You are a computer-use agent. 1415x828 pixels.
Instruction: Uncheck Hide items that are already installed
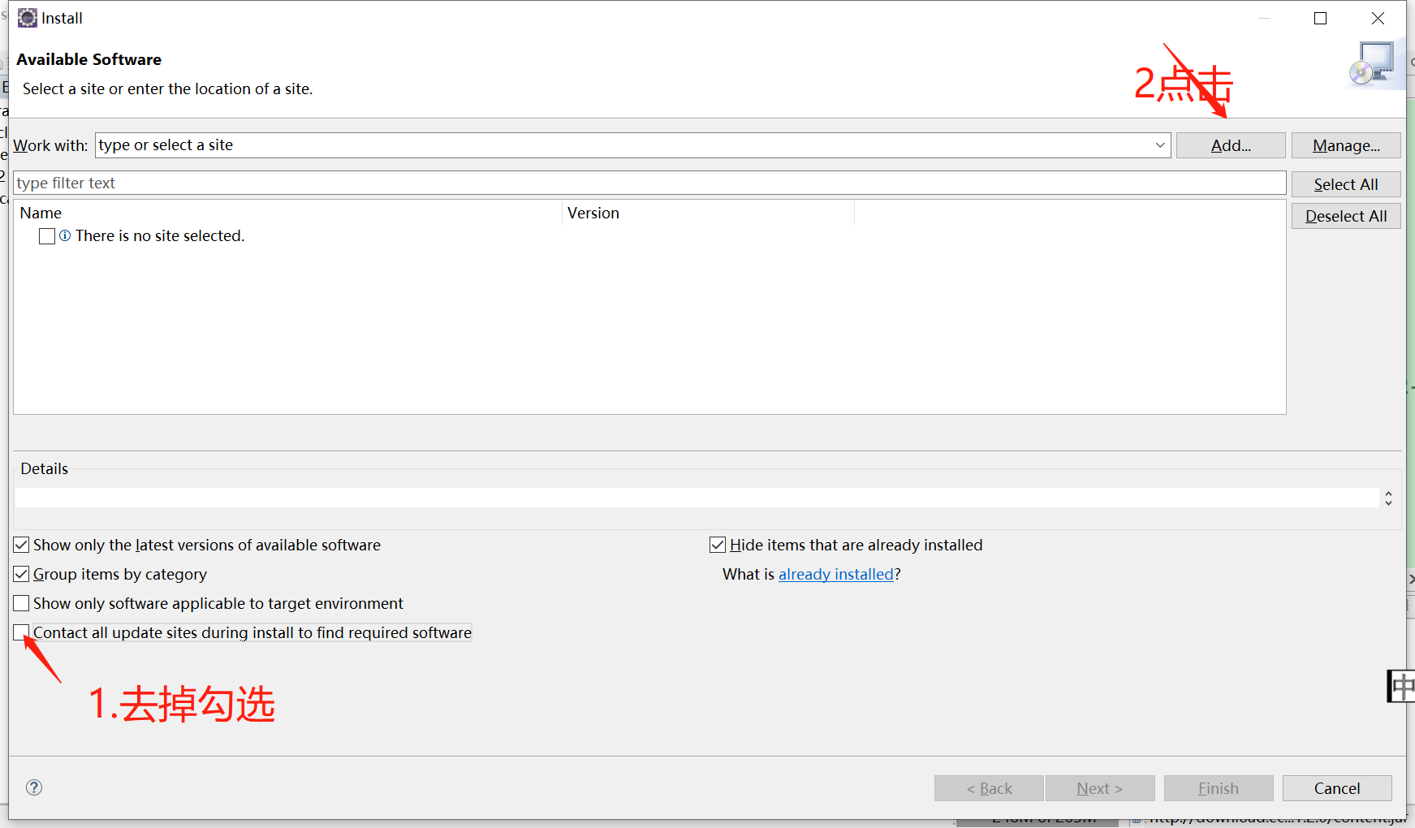(718, 545)
